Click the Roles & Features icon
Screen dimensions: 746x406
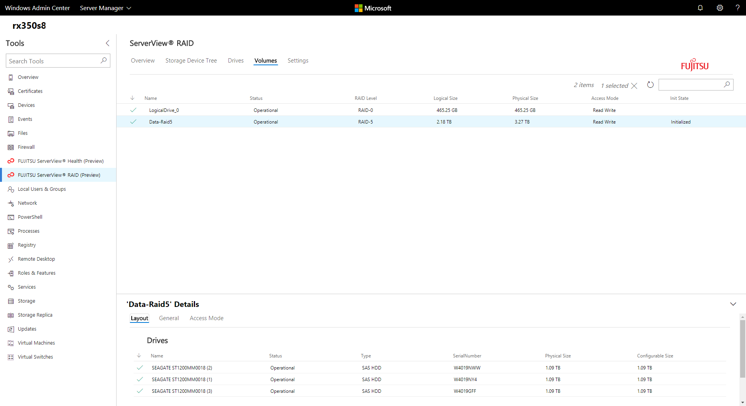pos(11,273)
